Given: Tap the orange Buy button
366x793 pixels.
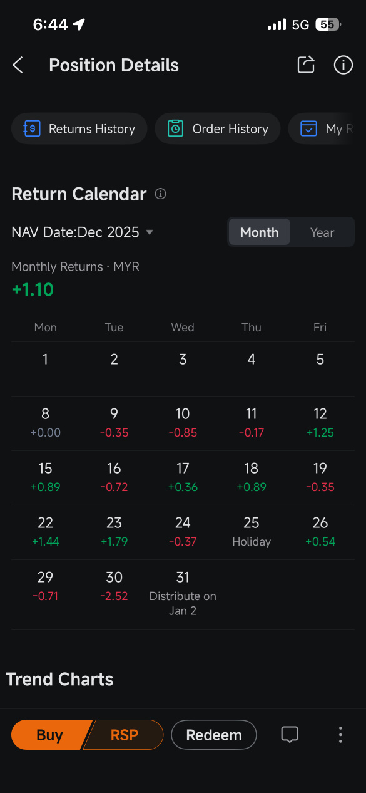Looking at the screenshot, I should pos(50,735).
